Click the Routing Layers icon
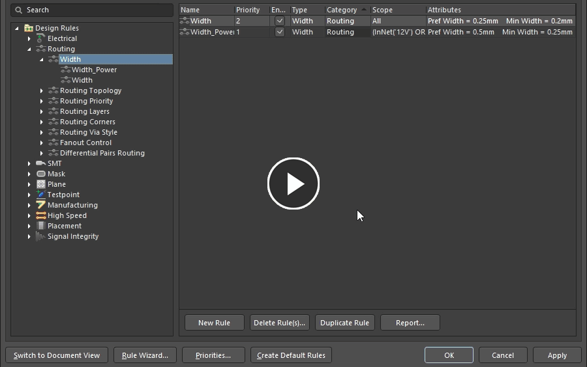This screenshot has width=587, height=367. (53, 112)
